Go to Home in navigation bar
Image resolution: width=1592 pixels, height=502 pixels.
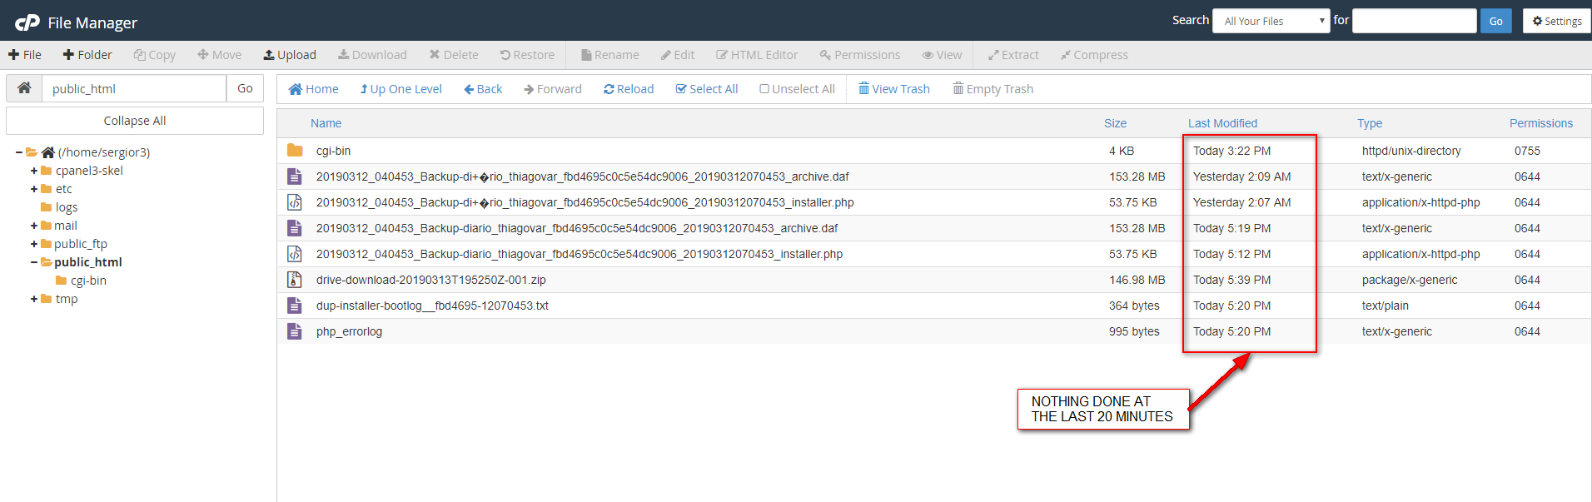pyautogui.click(x=313, y=89)
